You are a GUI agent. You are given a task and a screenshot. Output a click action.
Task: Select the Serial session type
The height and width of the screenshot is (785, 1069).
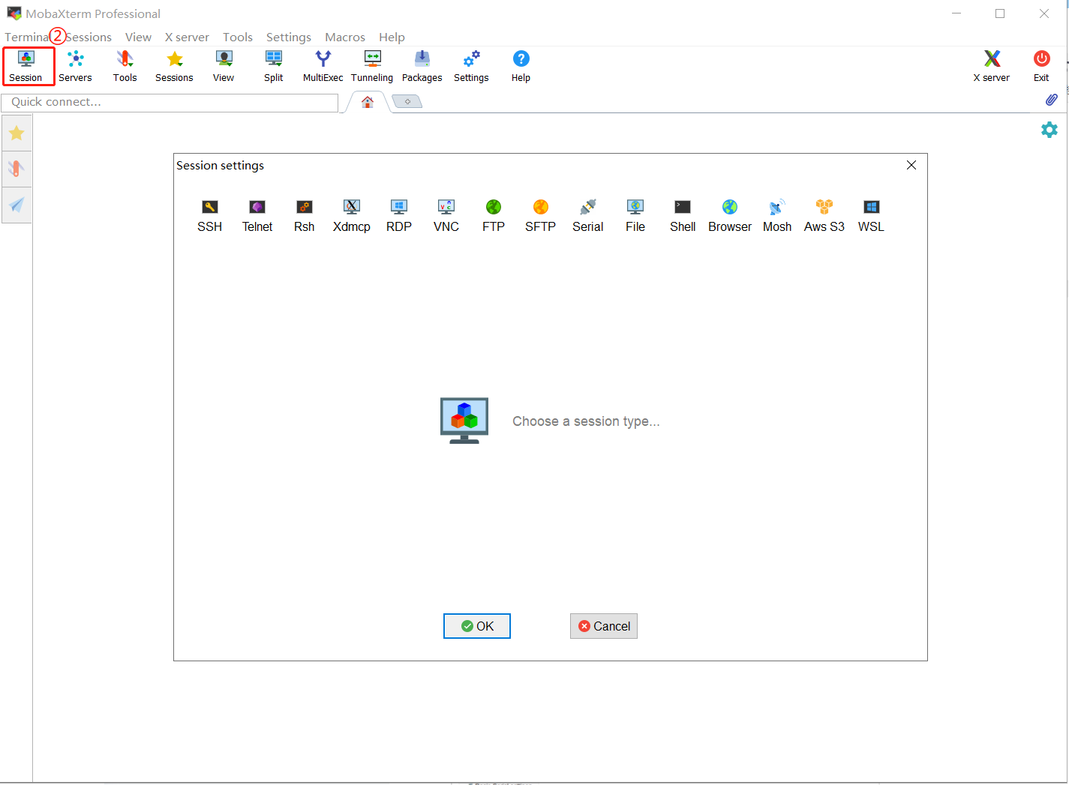[588, 216]
